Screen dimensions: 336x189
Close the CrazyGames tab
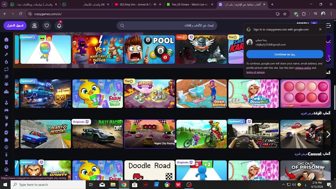pyautogui.click(x=264, y=4)
